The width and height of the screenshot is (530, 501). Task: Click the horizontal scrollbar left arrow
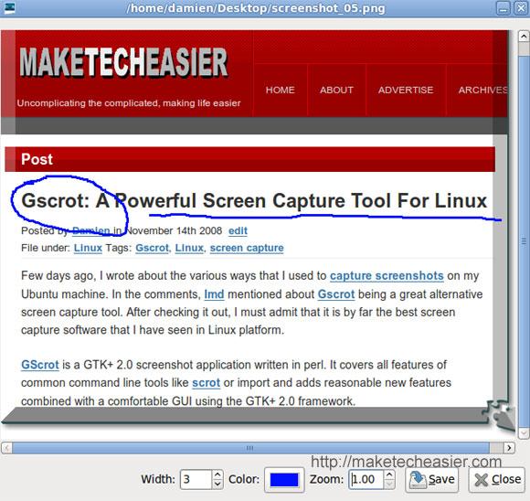pos(6,448)
